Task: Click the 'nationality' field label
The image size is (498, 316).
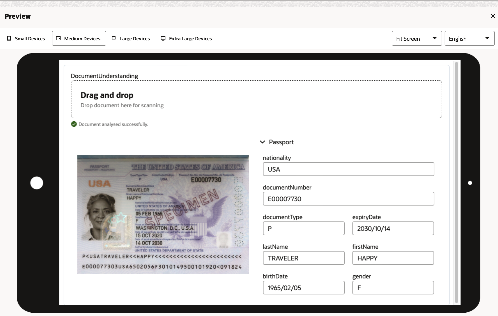Action: tap(277, 158)
